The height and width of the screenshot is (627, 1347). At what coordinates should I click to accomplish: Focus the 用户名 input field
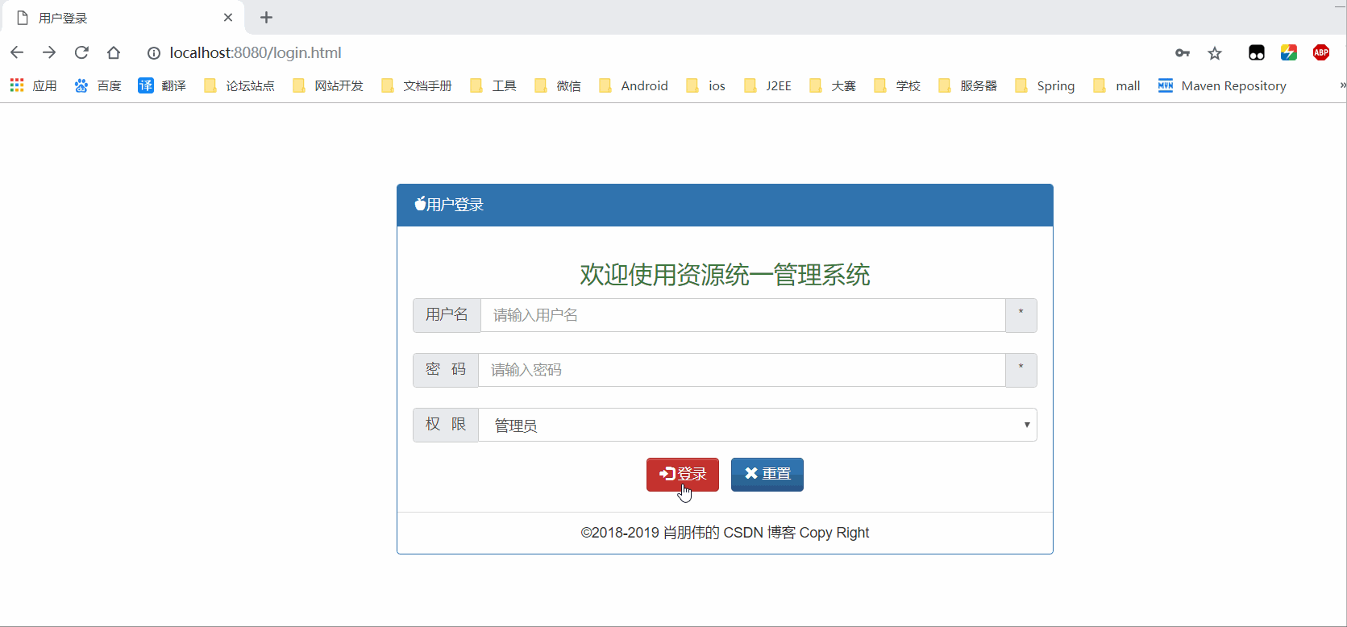pyautogui.click(x=742, y=315)
